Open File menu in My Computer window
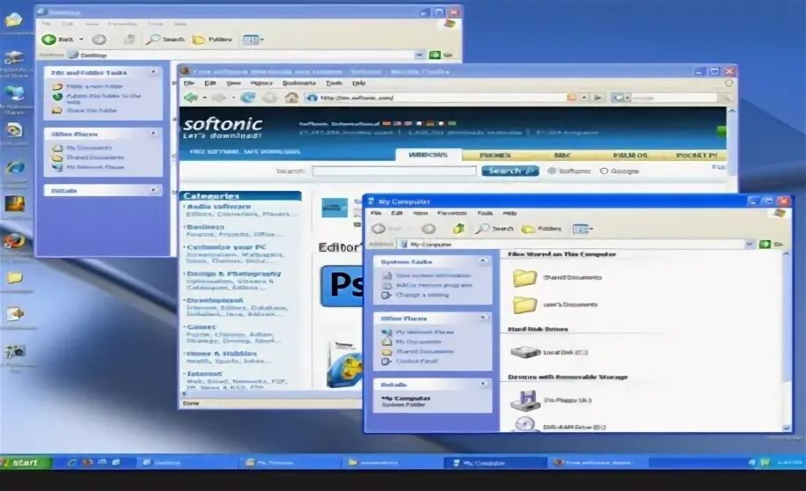The image size is (806, 491). 376,213
